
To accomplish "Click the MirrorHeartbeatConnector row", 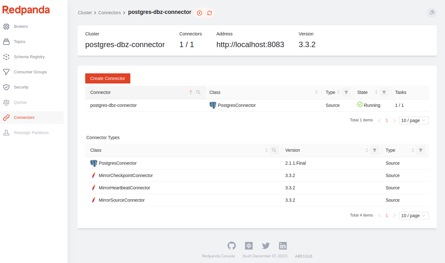I will pos(257,188).
